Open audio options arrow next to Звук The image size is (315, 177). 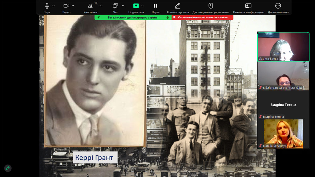pyautogui.click(x=54, y=6)
